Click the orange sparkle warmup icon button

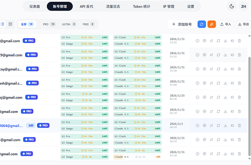pos(212,24)
